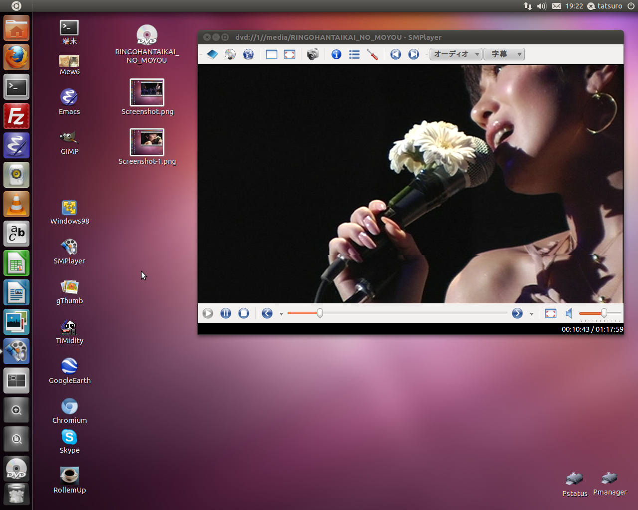This screenshot has width=638, height=510.
Task: Open the Trash in the launcher
Action: click(16, 494)
